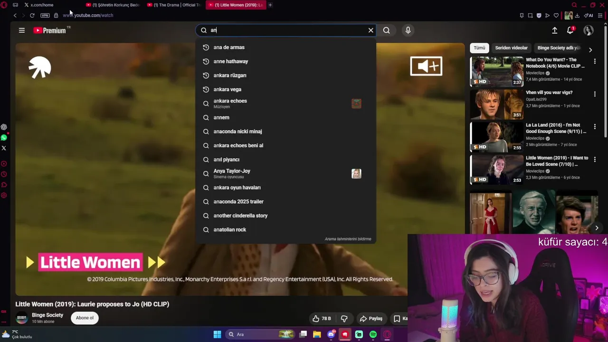Open the notifications bell
The height and width of the screenshot is (342, 608).
[x=570, y=30]
